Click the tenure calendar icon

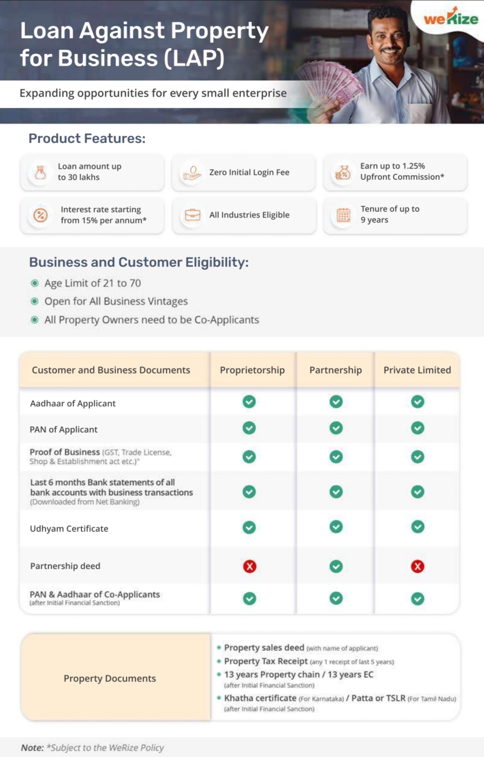point(343,215)
